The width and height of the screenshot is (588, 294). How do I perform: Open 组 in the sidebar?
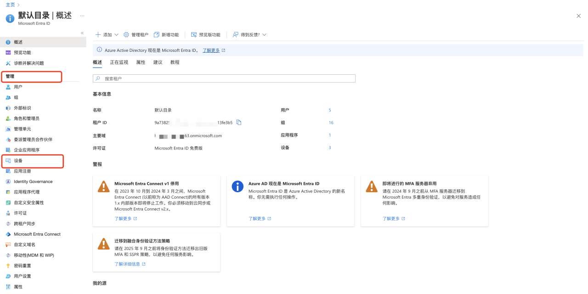pyautogui.click(x=16, y=97)
